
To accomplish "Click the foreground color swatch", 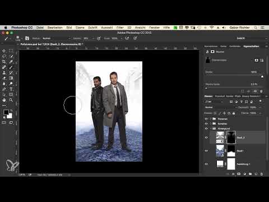I will (x=6, y=112).
